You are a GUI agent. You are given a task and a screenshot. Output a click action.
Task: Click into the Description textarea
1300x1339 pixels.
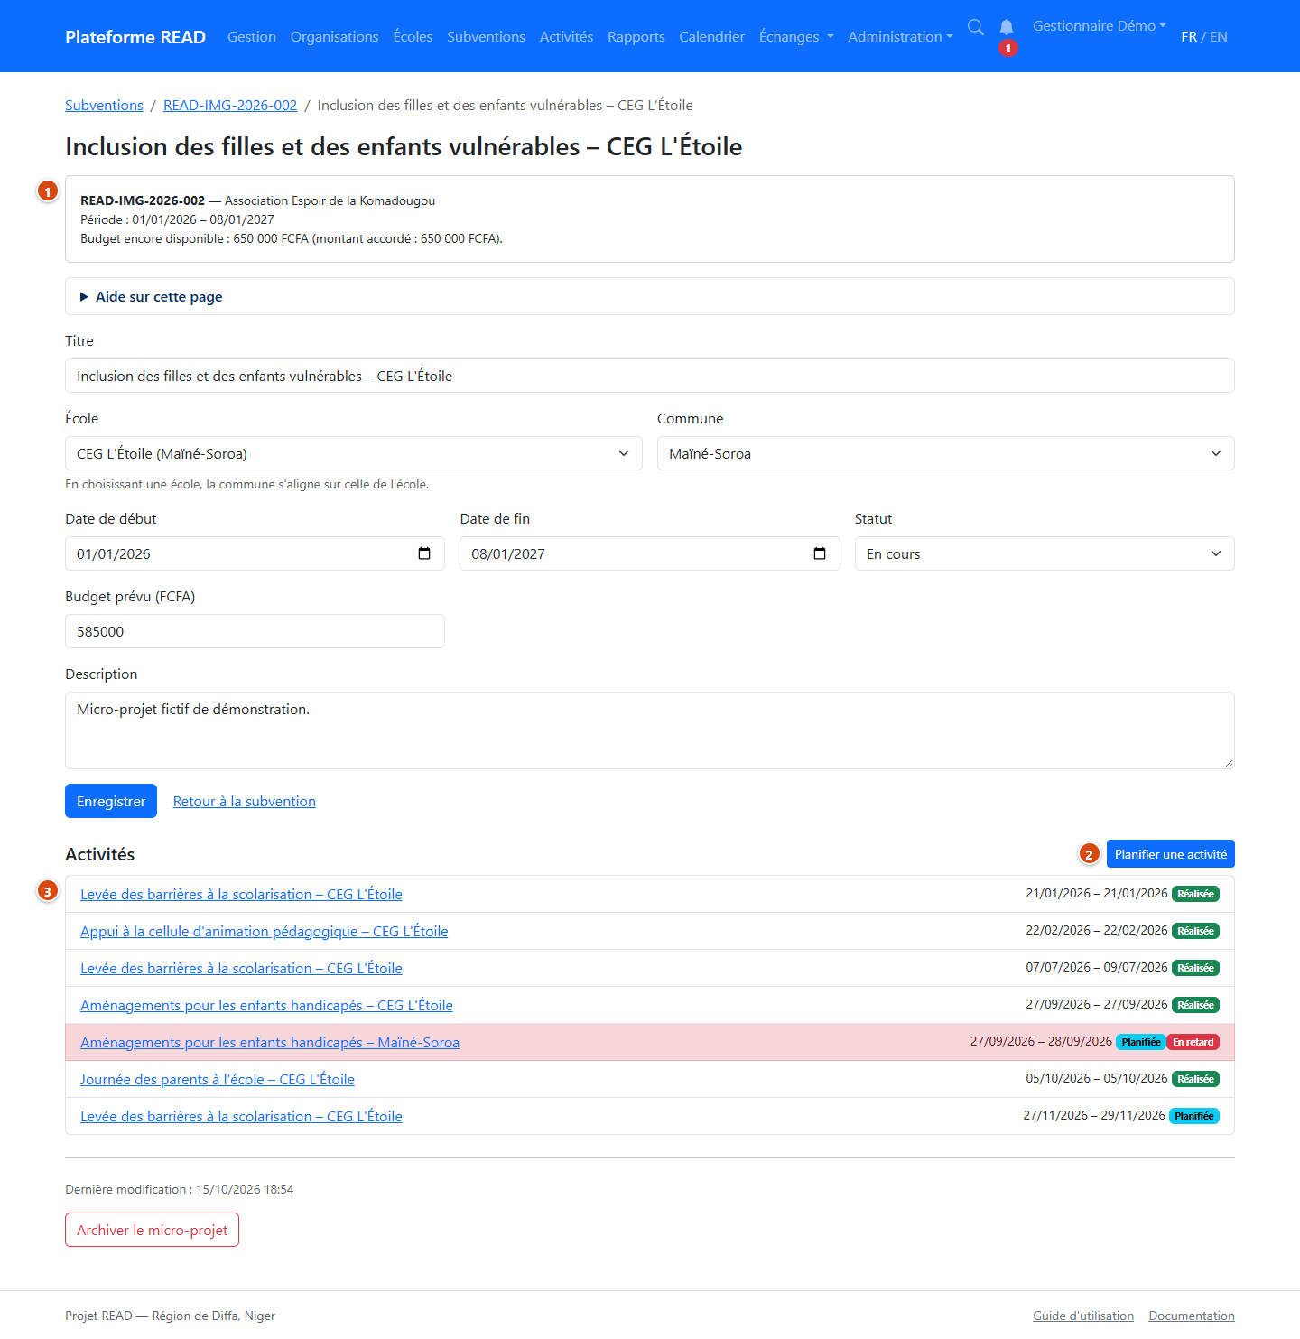[650, 730]
